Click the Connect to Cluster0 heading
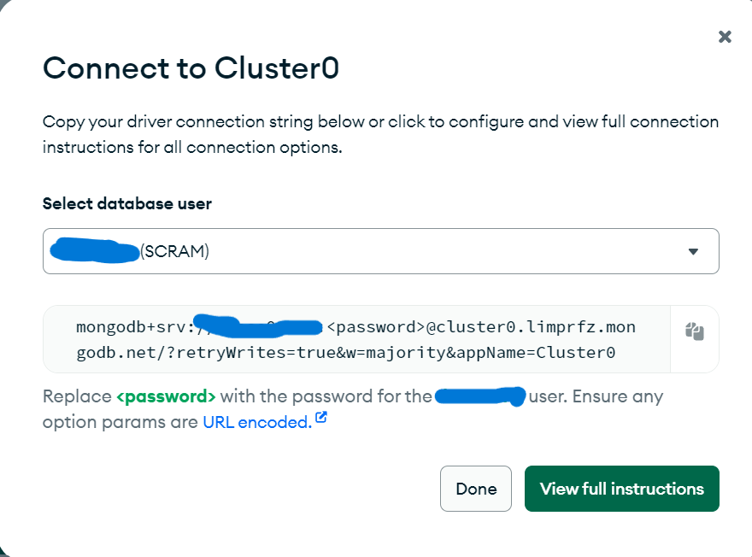The height and width of the screenshot is (557, 752). pos(191,67)
